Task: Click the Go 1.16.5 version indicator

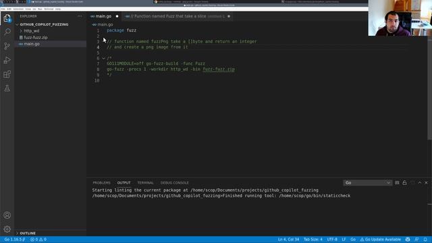Action: 15,240
